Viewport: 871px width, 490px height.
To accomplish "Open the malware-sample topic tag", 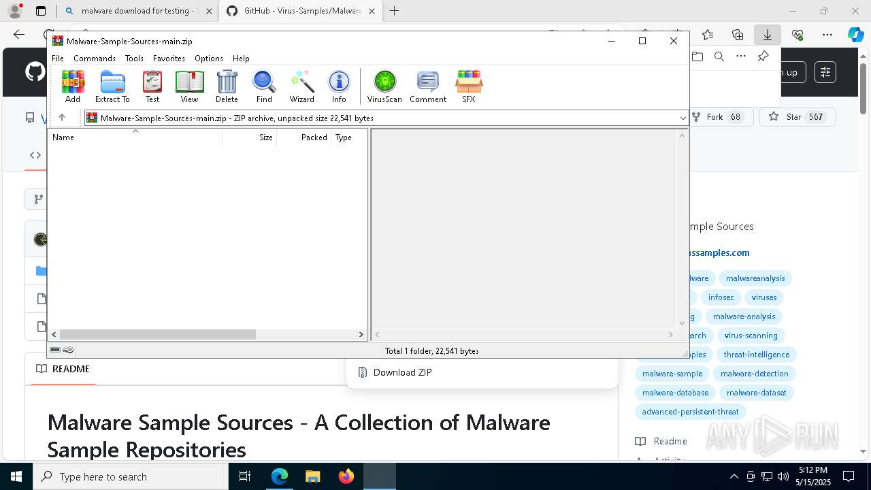I will point(672,374).
